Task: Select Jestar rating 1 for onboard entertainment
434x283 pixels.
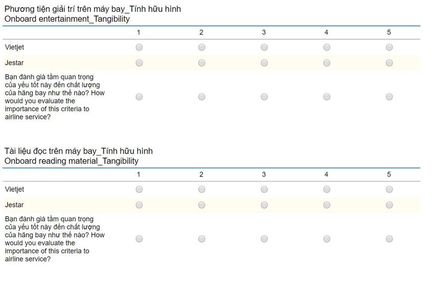Action: click(x=139, y=63)
